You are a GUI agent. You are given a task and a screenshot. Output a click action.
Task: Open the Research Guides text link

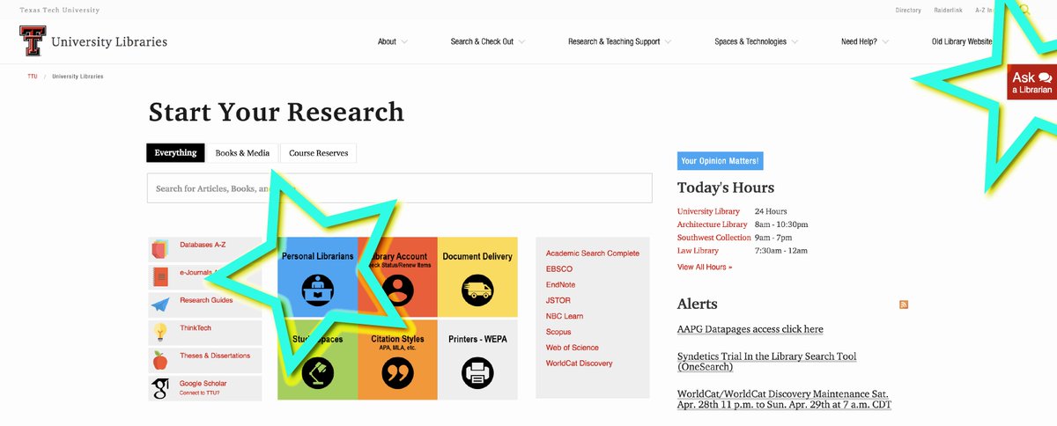point(206,300)
